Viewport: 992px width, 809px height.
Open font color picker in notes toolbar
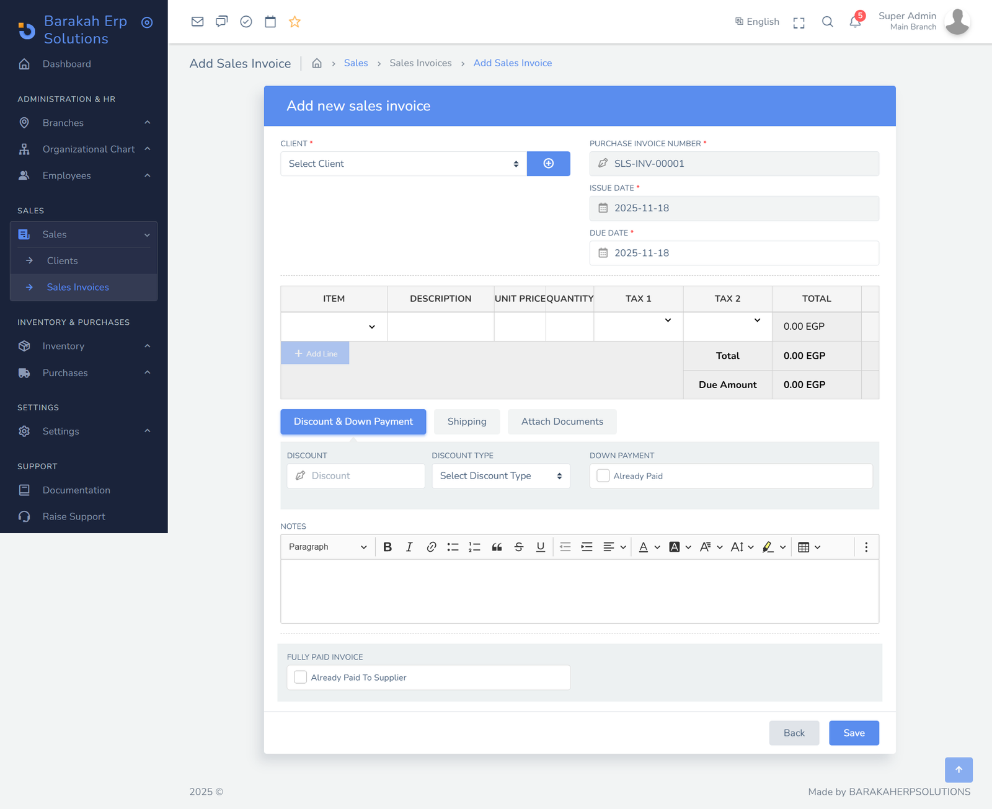point(644,547)
